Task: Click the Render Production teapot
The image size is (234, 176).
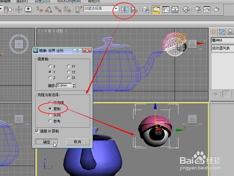Action: pyautogui.click(x=217, y=10)
